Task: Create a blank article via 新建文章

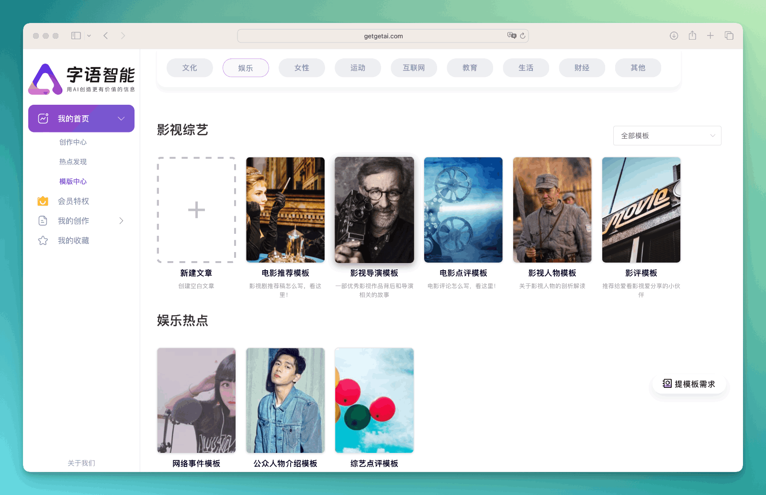Action: tap(196, 209)
